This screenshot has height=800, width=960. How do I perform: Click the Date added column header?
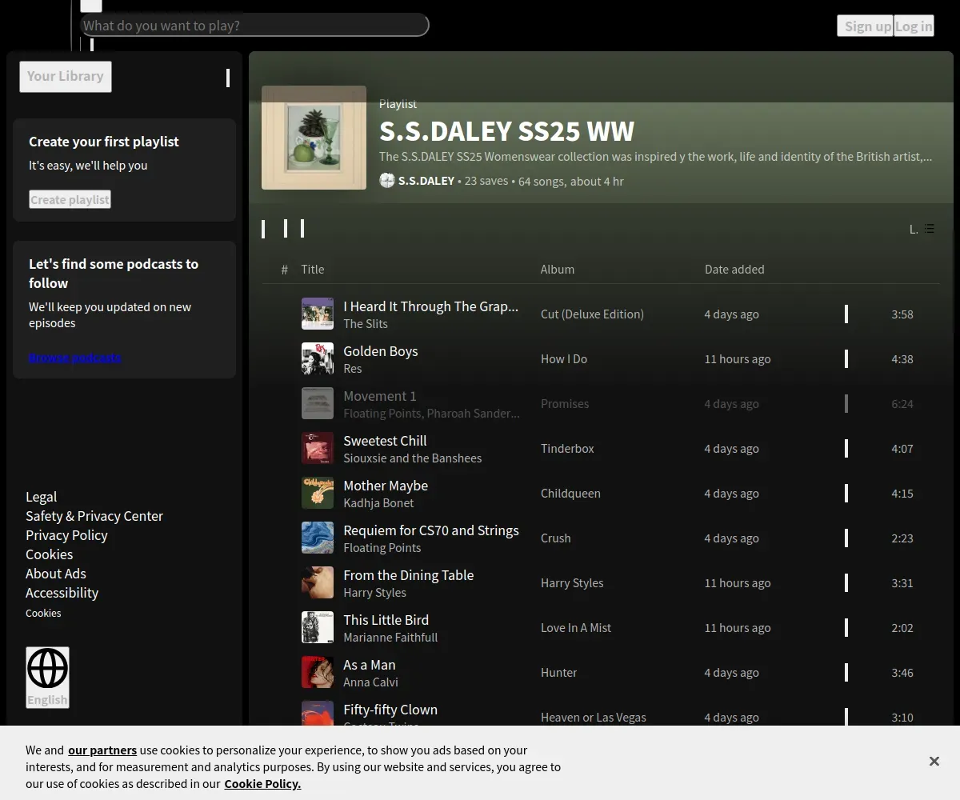(734, 269)
